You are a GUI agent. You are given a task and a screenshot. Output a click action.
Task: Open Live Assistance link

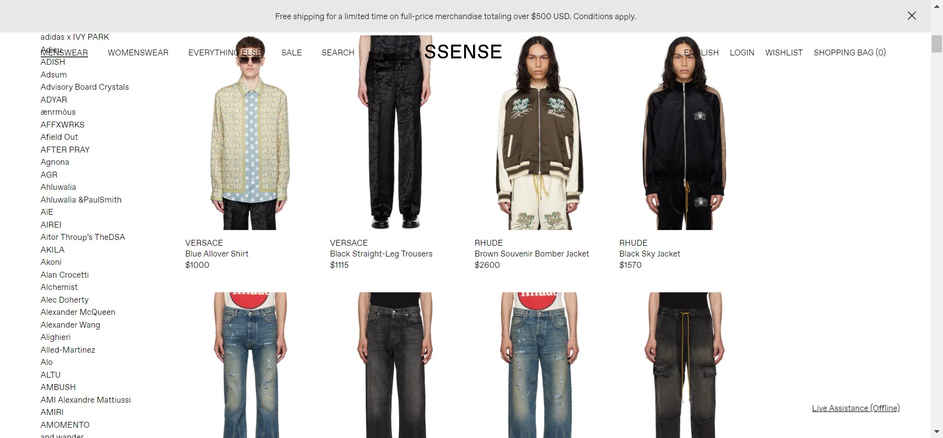tap(856, 408)
